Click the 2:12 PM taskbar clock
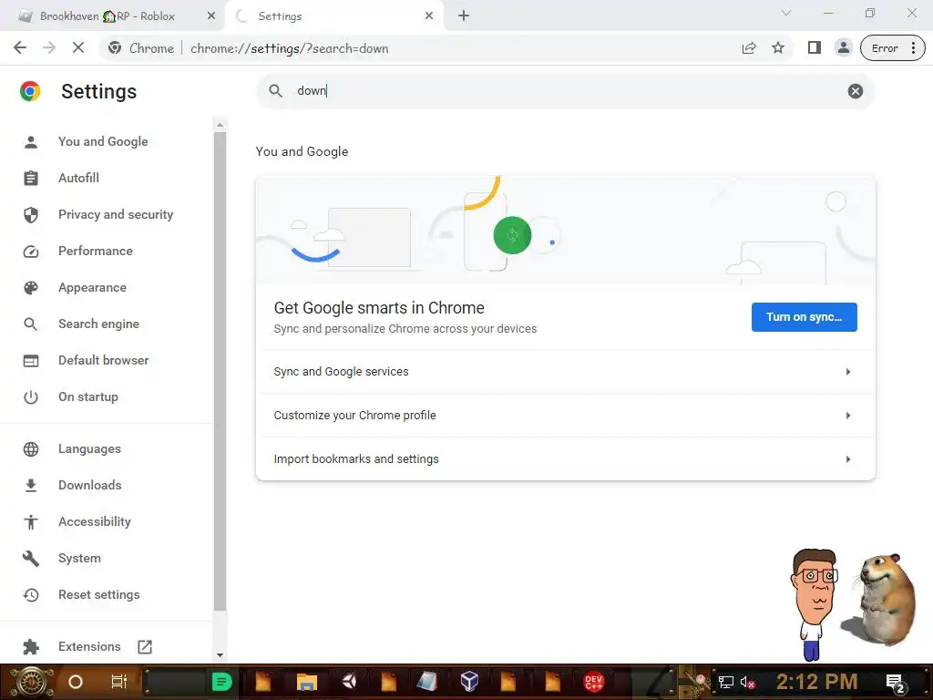This screenshot has width=933, height=700. pyautogui.click(x=816, y=682)
